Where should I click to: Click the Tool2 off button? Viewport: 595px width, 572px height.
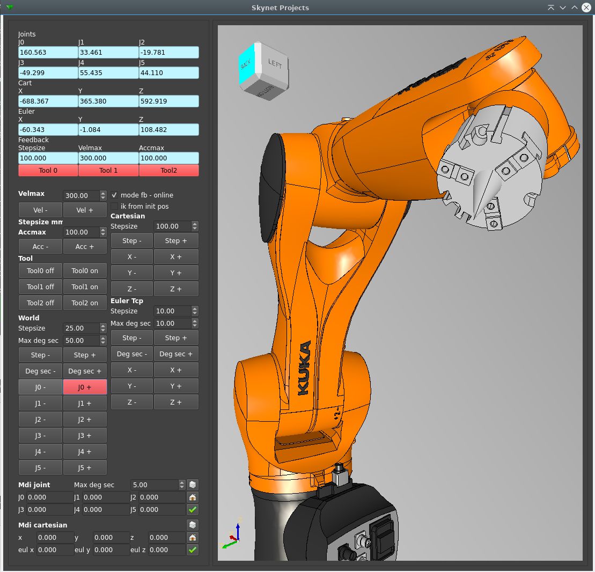40,303
